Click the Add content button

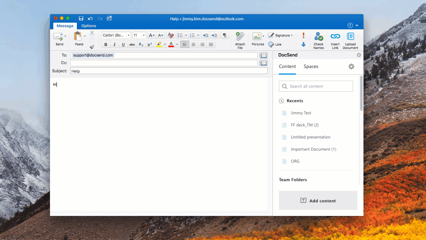318,201
